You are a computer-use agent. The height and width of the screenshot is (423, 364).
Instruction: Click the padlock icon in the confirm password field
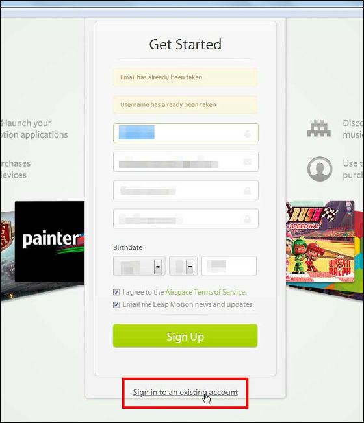tap(247, 219)
